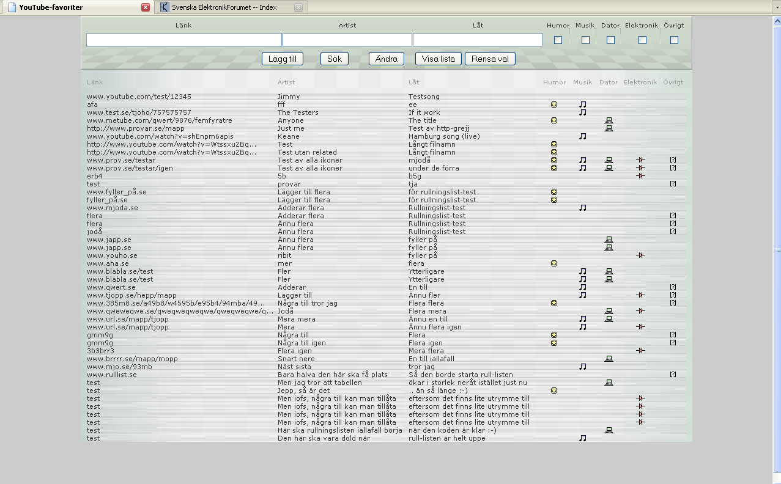Click the computer icon in the www.prov.se/testar/igen row
This screenshot has width=781, height=484.
[609, 168]
